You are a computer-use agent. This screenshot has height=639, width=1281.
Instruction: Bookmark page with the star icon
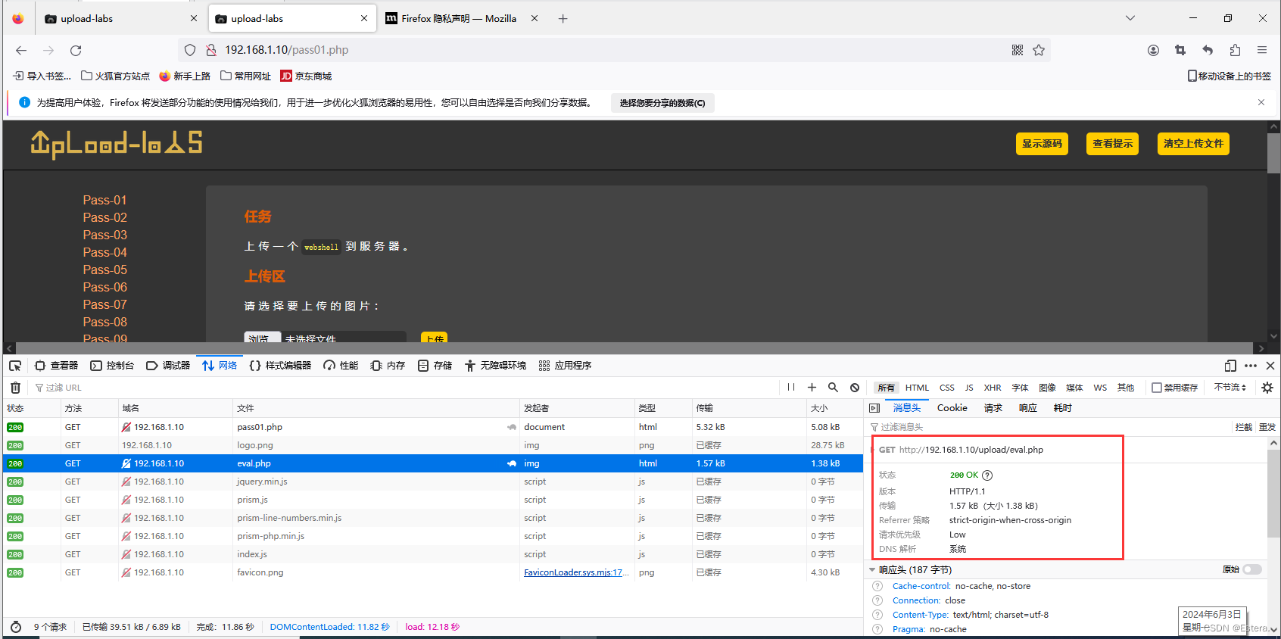(x=1039, y=50)
